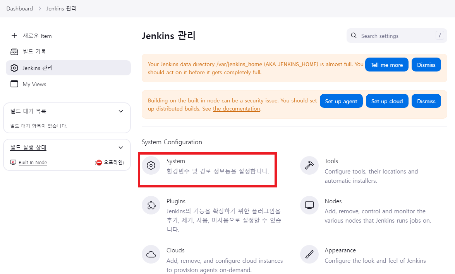
Task: Go to Dashboard breadcrumb
Action: coord(20,9)
